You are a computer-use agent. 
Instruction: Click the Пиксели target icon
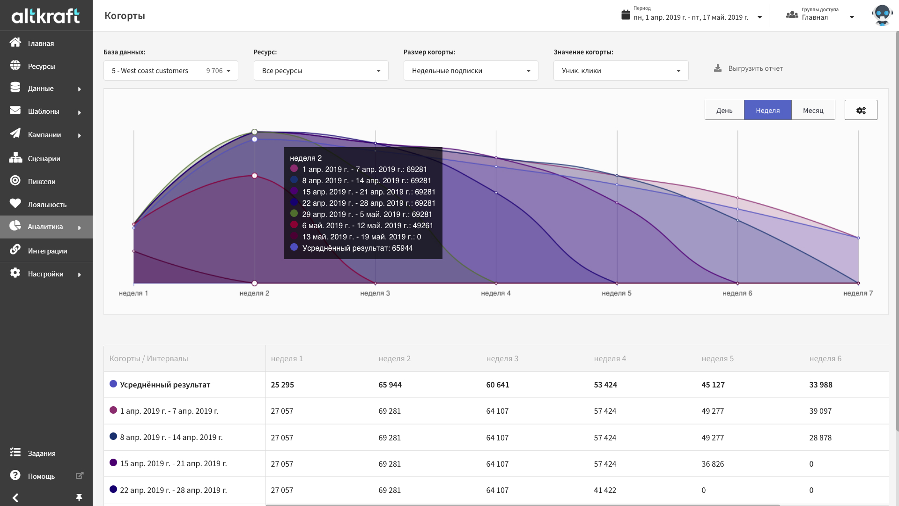click(15, 181)
